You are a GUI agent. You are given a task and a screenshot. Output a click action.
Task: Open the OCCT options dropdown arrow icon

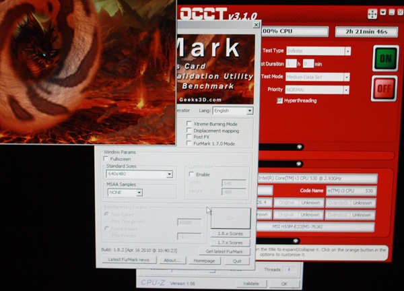tap(383, 12)
